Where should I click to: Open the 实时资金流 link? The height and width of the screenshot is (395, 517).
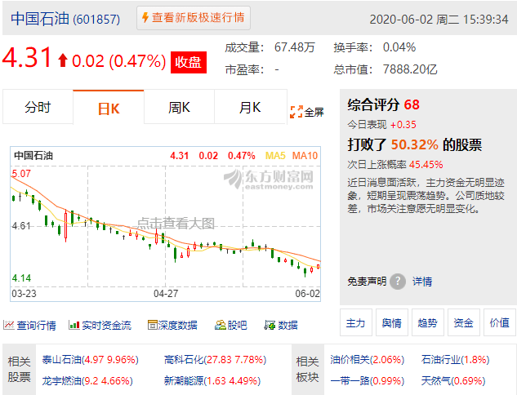pyautogui.click(x=106, y=326)
